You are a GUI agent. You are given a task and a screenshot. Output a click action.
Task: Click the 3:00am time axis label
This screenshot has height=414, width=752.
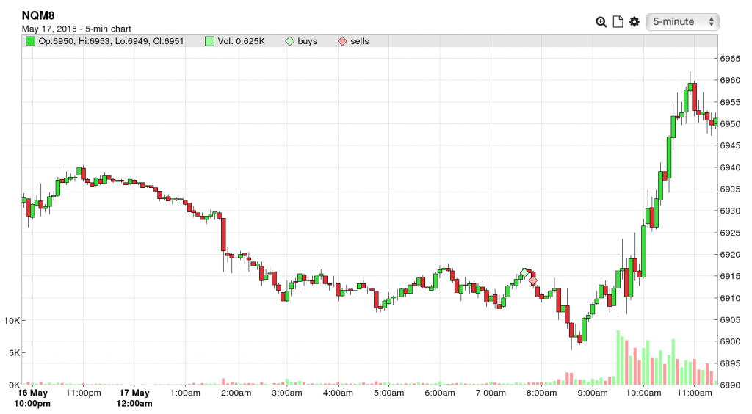pyautogui.click(x=287, y=393)
